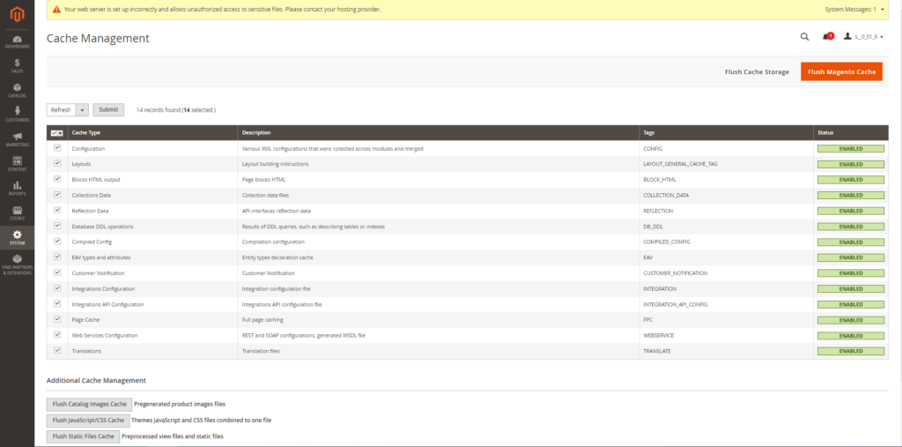Click the BLOCK_HTML tag text
The width and height of the screenshot is (902, 447).
coord(660,180)
